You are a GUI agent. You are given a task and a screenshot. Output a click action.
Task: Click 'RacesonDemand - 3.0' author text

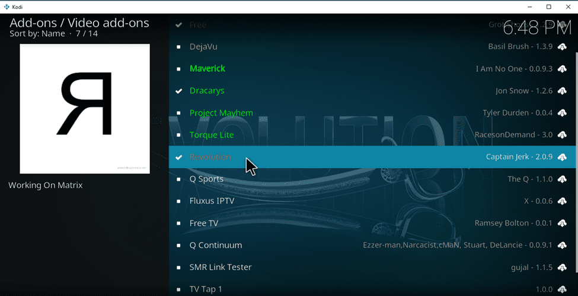pyautogui.click(x=513, y=135)
